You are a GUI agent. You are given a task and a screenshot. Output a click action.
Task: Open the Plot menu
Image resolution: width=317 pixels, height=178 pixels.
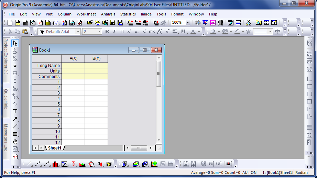click(x=49, y=14)
